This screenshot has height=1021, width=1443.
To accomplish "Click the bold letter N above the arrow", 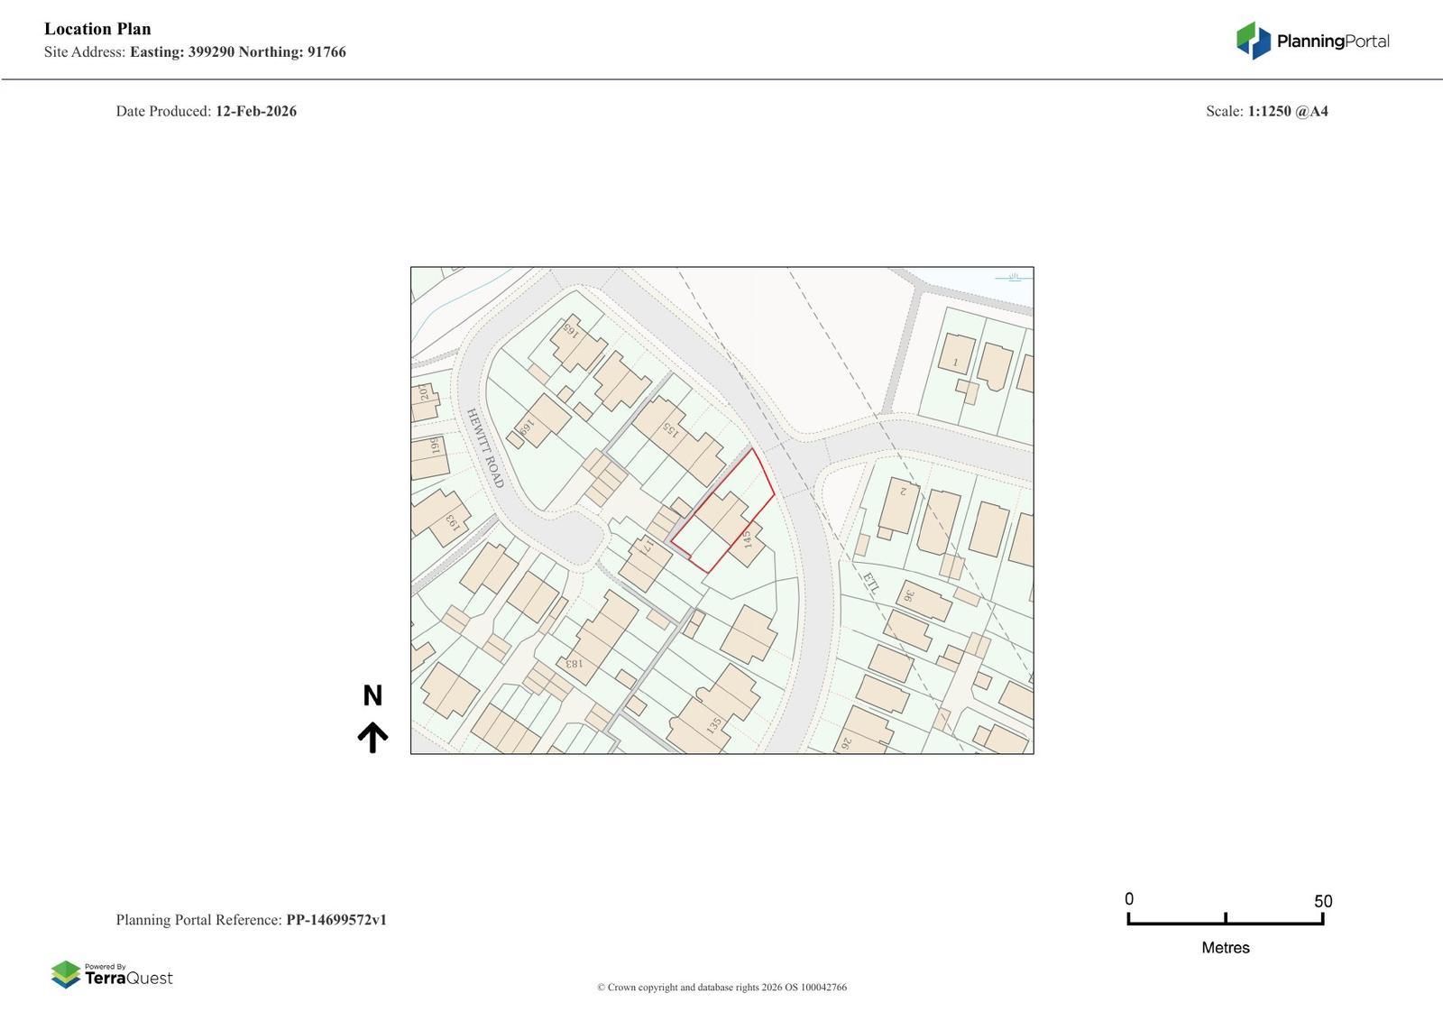I will tap(372, 695).
